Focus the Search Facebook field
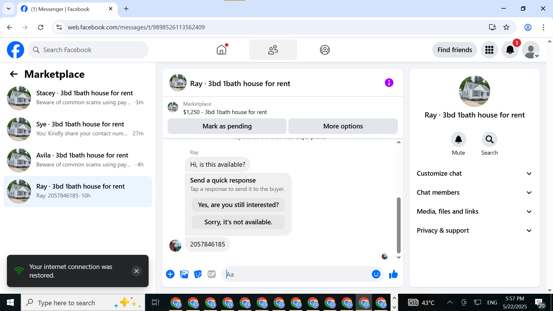The height and width of the screenshot is (311, 553). point(88,50)
